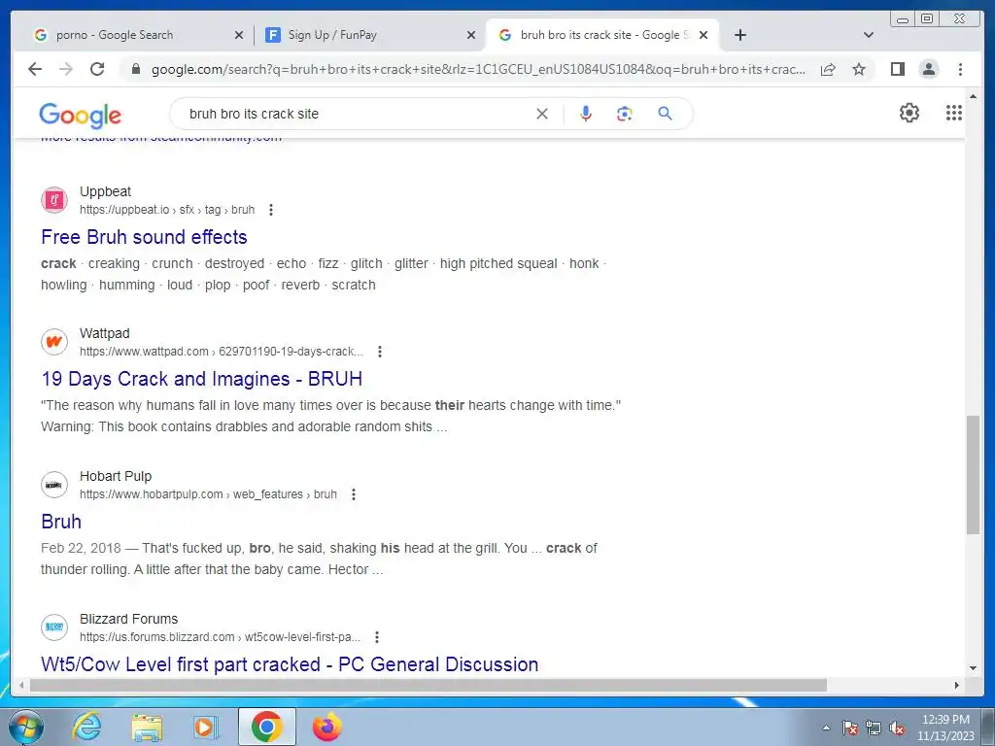Open the clock showing 12:39 PM
Screen dimensions: 995x746
945,727
